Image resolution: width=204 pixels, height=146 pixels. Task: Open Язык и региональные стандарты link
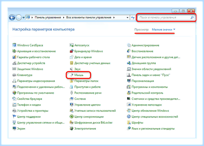tap(153, 129)
